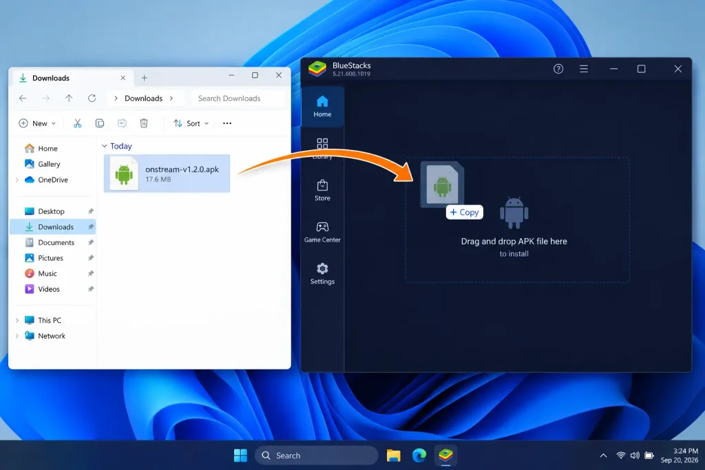Go back in File Explorer

tap(23, 98)
